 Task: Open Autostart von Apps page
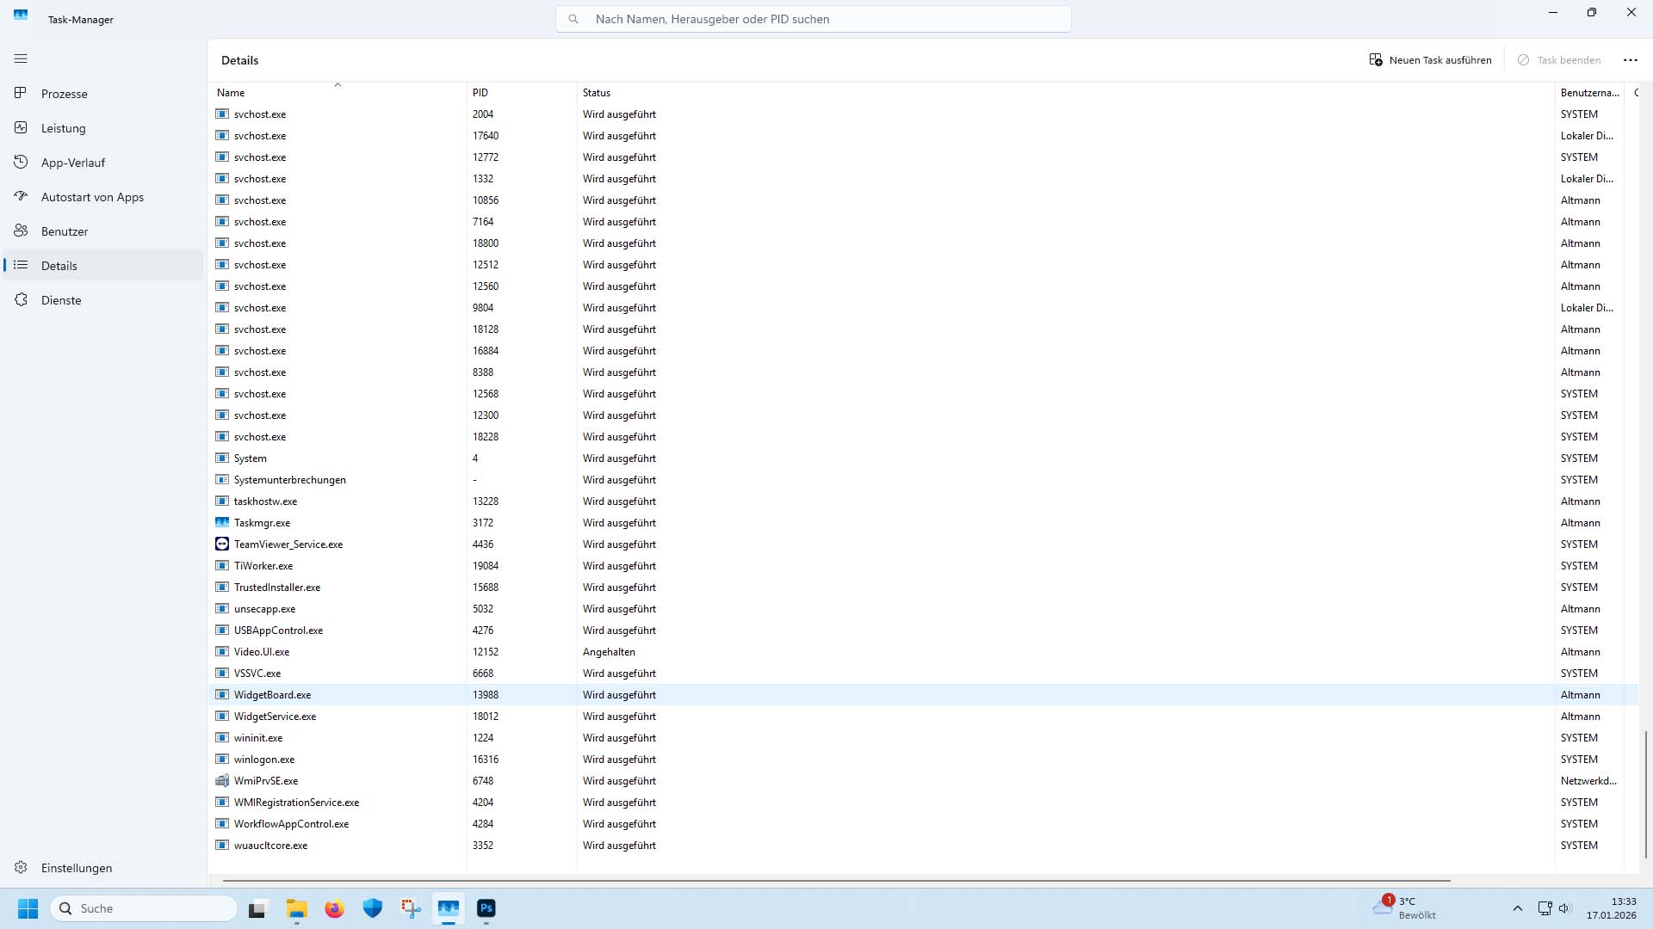92,197
